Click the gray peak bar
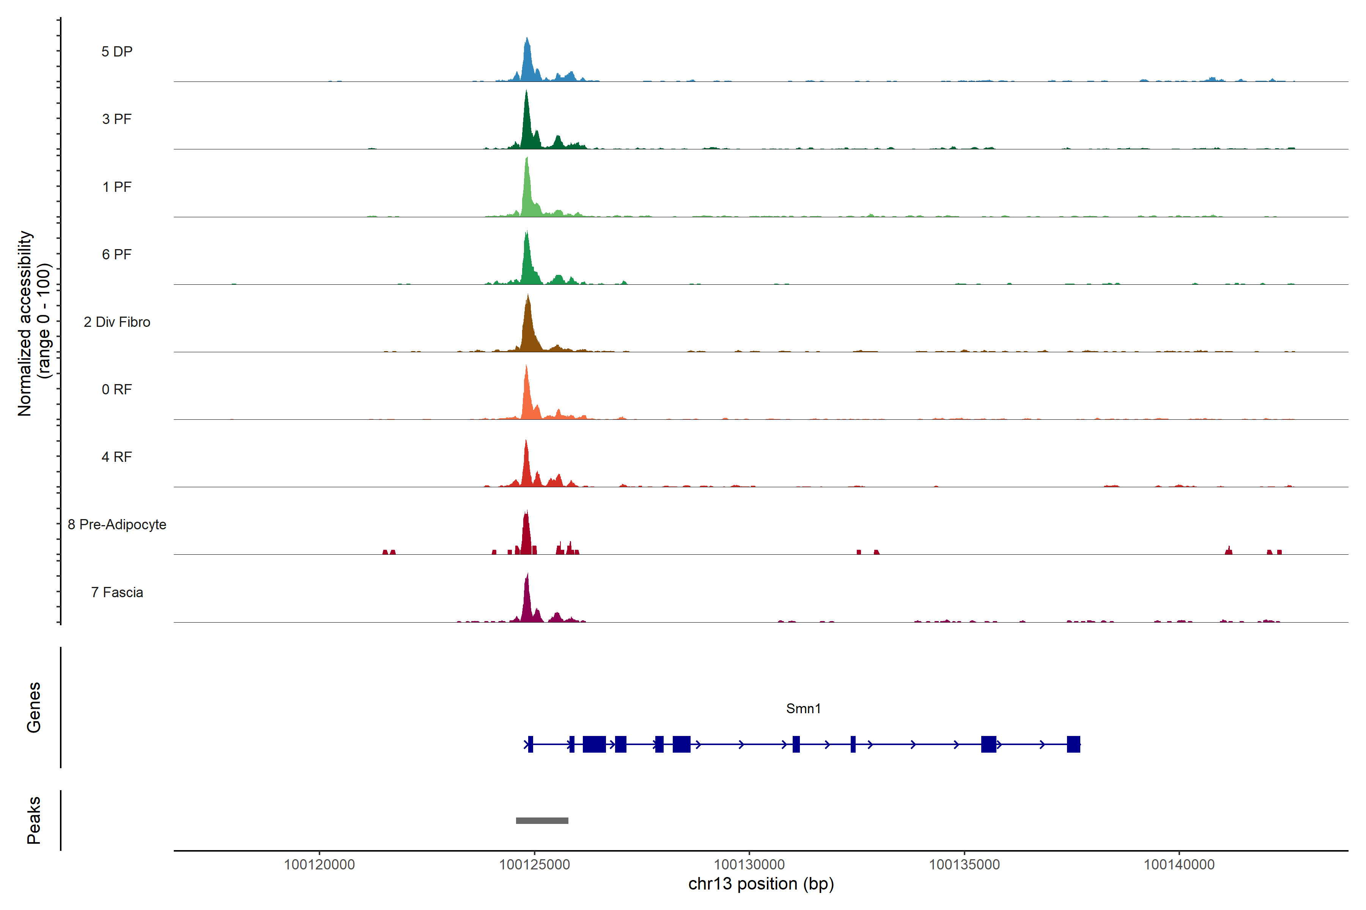Screen dimensions: 1366x910 [542, 821]
